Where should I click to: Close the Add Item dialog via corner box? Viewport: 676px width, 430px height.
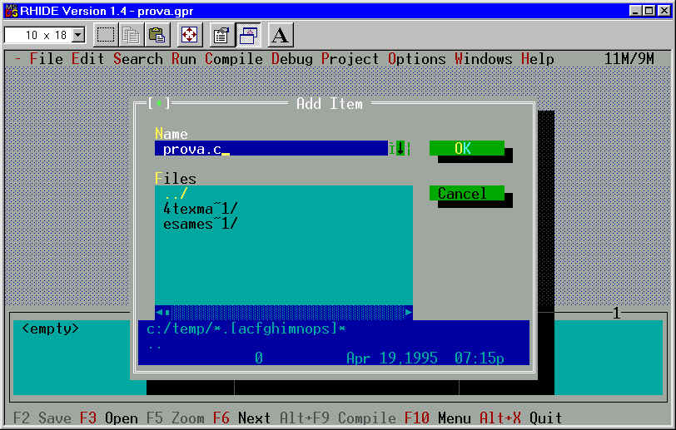[159, 104]
